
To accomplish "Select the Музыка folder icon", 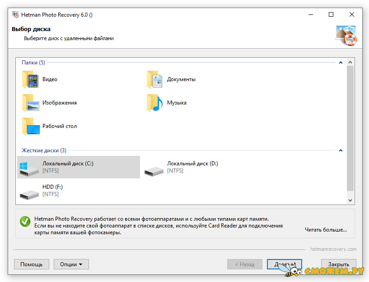I will tap(154, 103).
